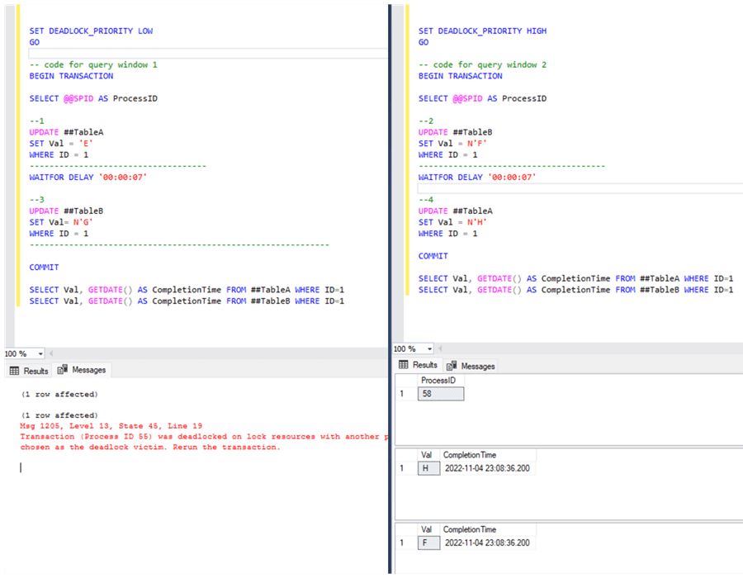Switch to Messages tab showing the deadlock error
Viewport: 743px width, 578px height.
pyautogui.click(x=82, y=371)
